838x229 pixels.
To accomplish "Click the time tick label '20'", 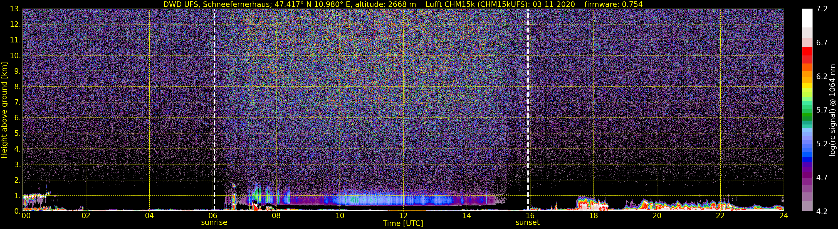I will tap(657, 216).
